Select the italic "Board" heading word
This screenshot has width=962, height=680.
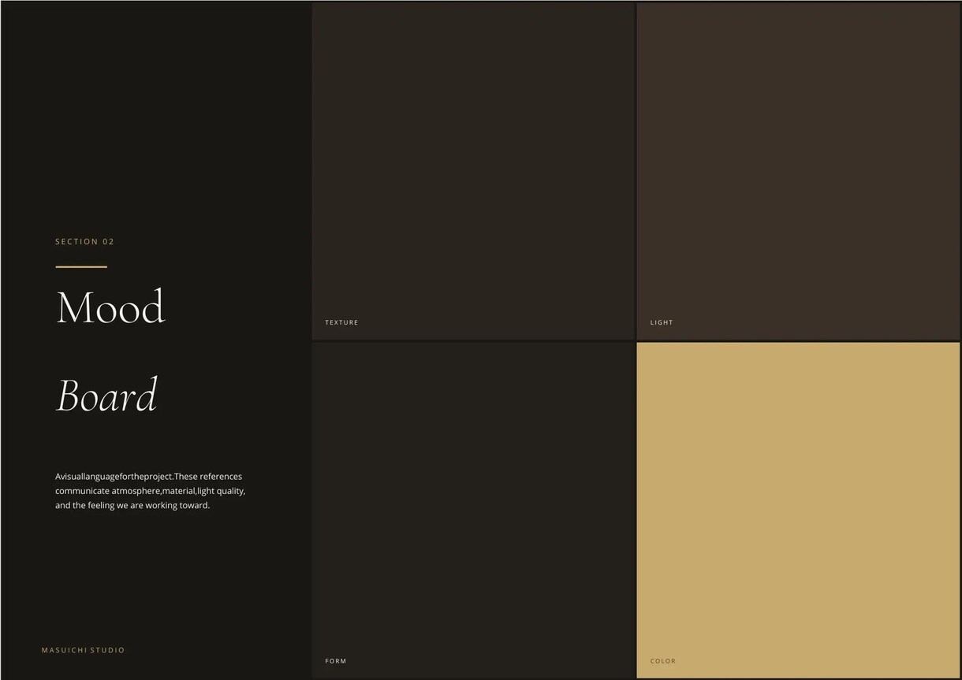[x=106, y=396]
